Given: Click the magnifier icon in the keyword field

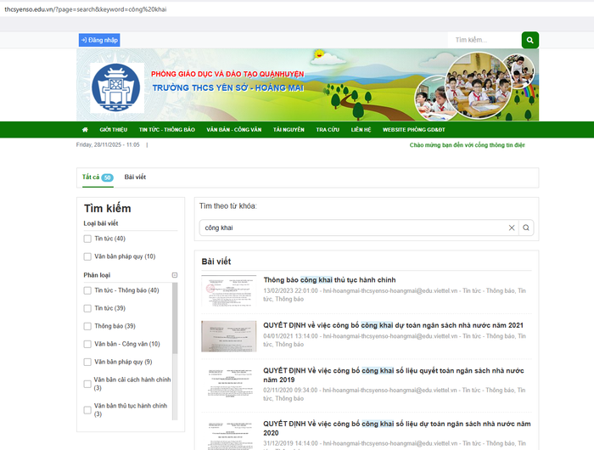Looking at the screenshot, I should [526, 228].
